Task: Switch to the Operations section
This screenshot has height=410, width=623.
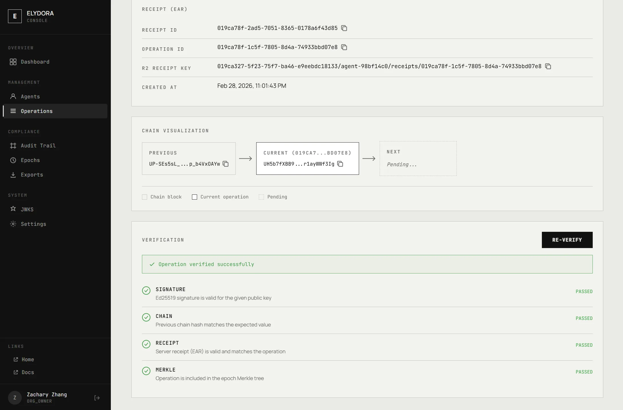Action: coord(36,111)
